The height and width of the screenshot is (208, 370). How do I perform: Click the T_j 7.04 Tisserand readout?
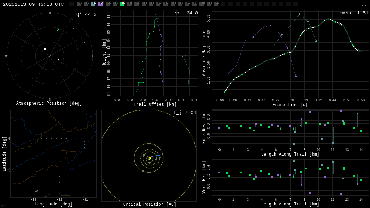coord(184,113)
